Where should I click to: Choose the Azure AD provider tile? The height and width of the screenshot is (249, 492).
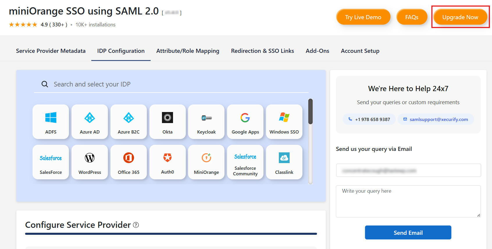90,122
